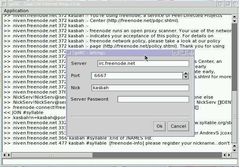Screen dimensions: 239x167
Task: Click the top up arrow of vertical scrollbar
Action: pyautogui.click(x=234, y=17)
